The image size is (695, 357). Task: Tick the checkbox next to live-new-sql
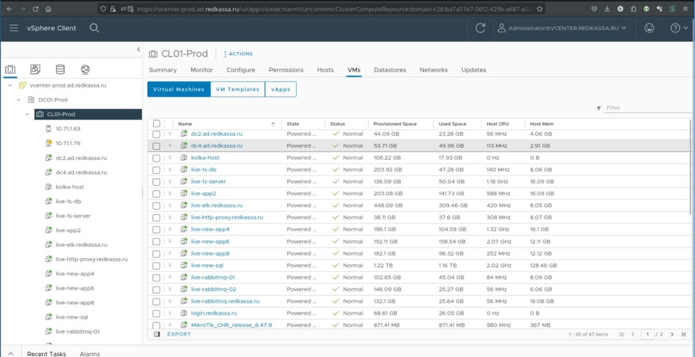(x=156, y=265)
